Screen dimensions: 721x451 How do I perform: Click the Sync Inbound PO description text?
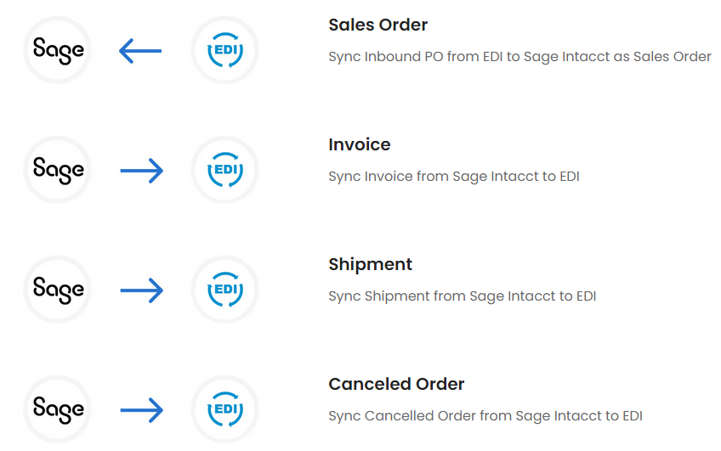click(x=519, y=57)
